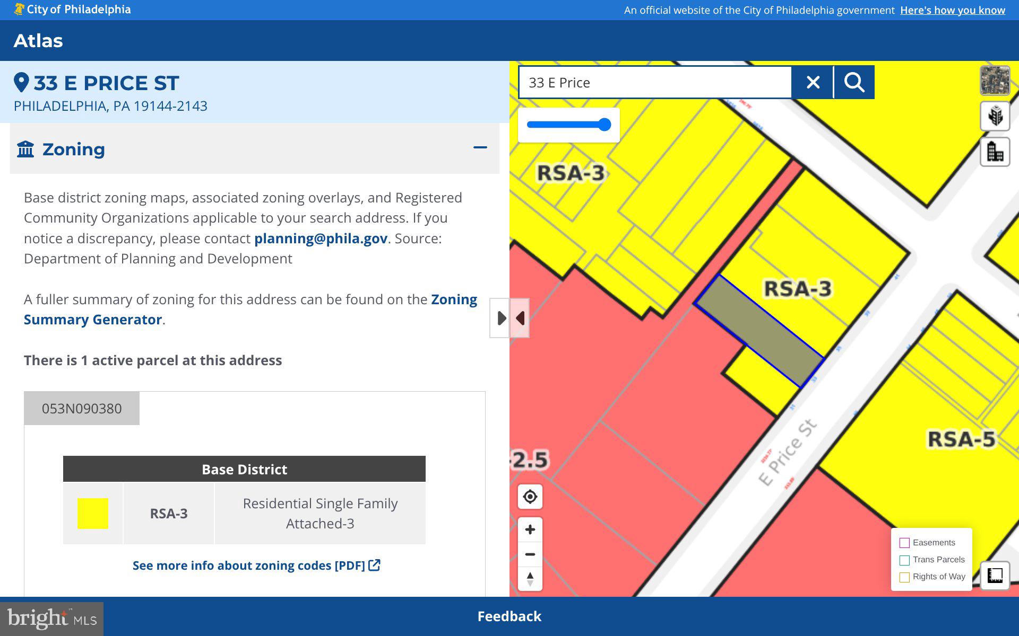Screen dimensions: 1019x636
Task: Click Residential Single Family Attached-3 cell
Action: coord(320,514)
